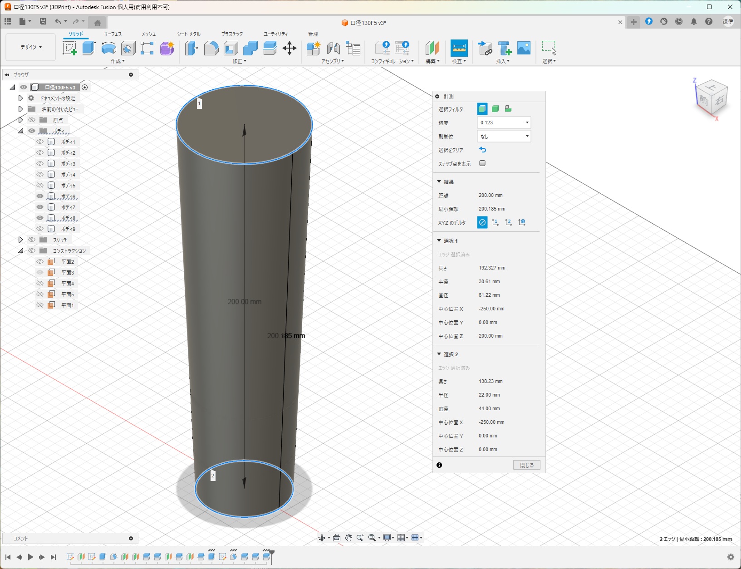Open timeline settings gear icon

click(x=731, y=557)
